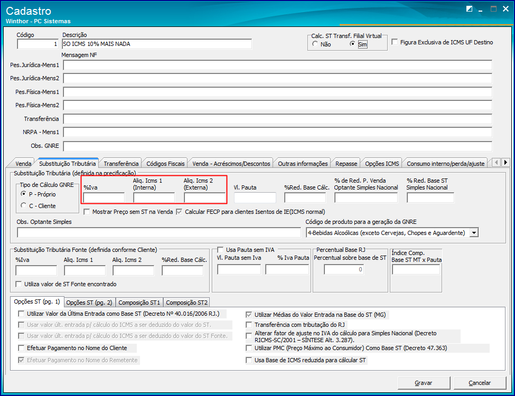Click Percentual sobre base de ST field

(x=344, y=269)
